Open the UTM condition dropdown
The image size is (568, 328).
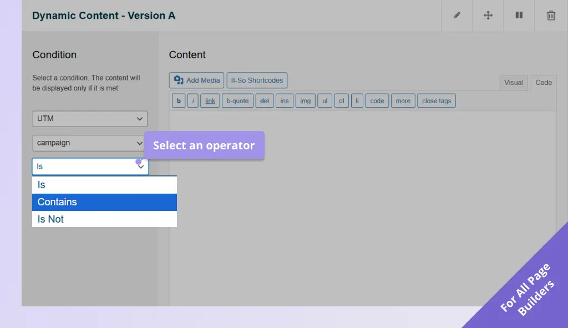point(90,118)
